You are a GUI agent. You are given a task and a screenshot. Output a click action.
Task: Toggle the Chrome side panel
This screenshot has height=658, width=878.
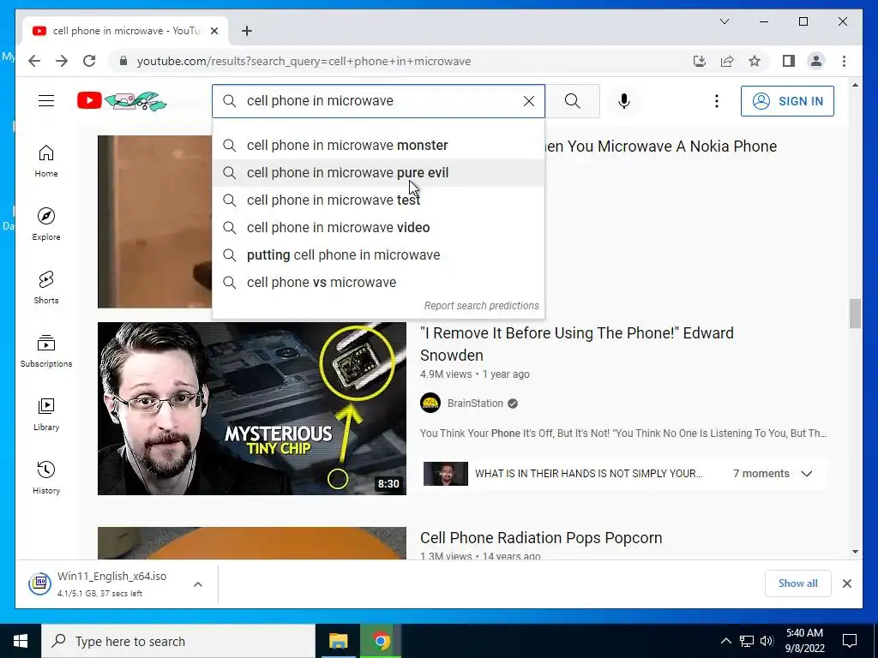coord(789,61)
